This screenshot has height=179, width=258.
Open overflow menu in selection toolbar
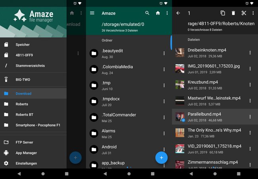[253, 13]
